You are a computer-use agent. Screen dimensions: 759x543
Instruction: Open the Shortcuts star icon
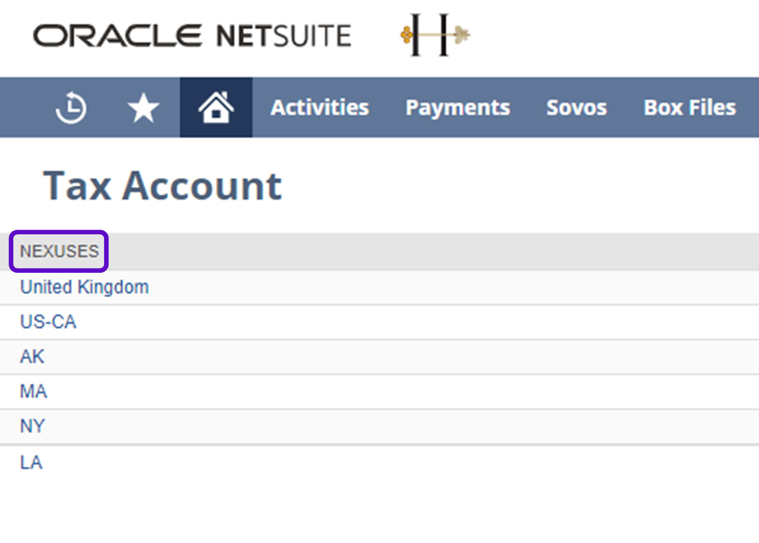click(x=143, y=108)
